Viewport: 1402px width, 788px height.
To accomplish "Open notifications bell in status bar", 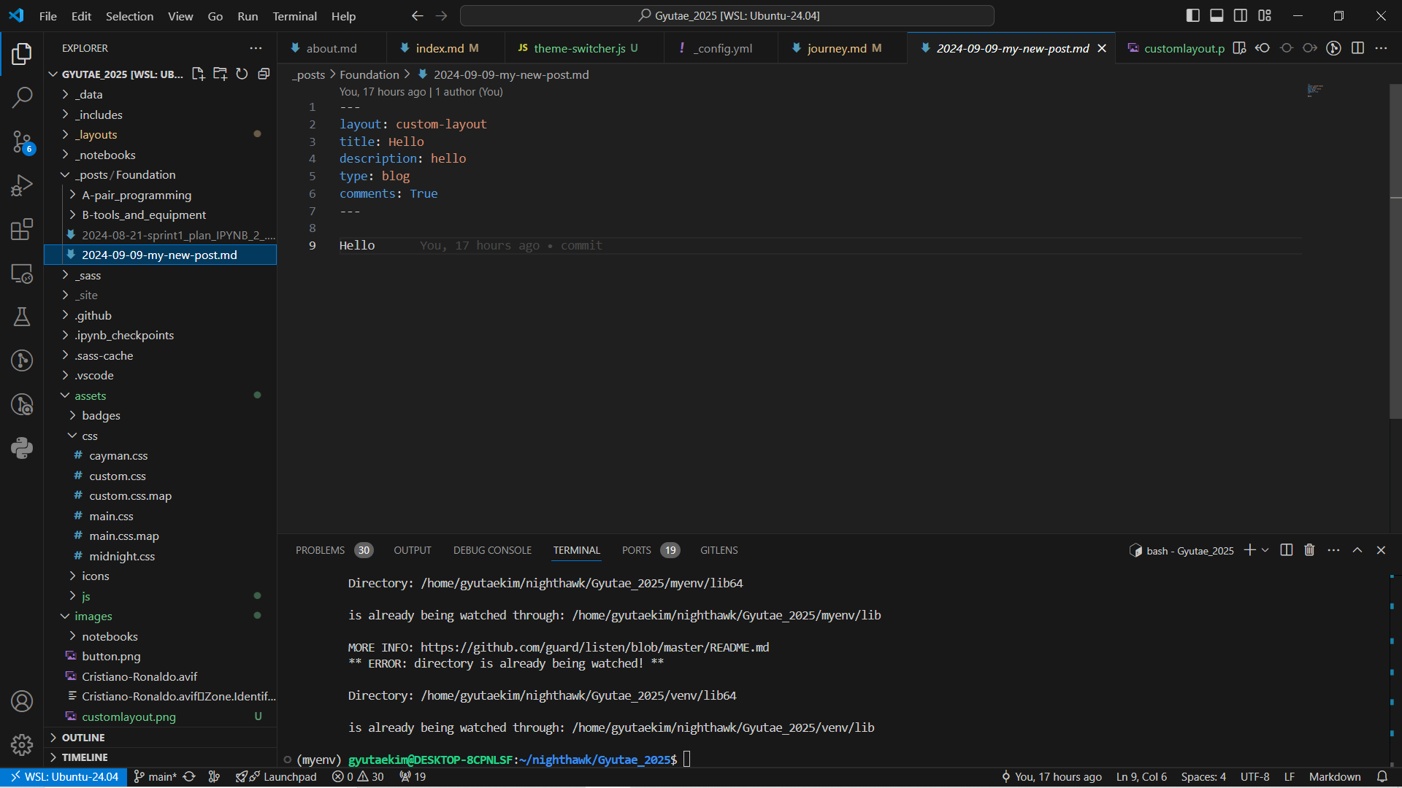I will click(x=1382, y=776).
